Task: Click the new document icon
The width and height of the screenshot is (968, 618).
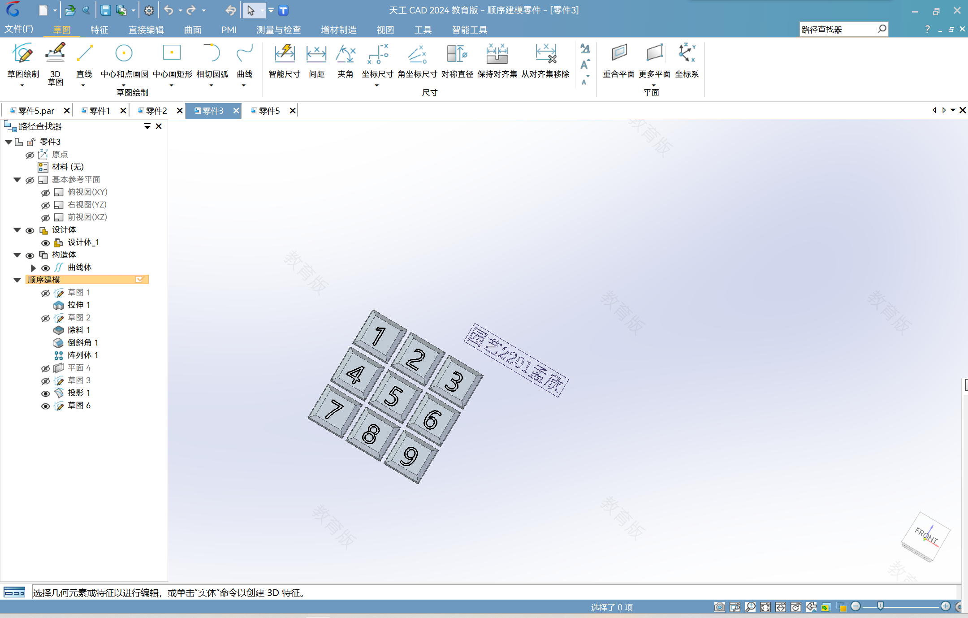Action: (x=43, y=10)
